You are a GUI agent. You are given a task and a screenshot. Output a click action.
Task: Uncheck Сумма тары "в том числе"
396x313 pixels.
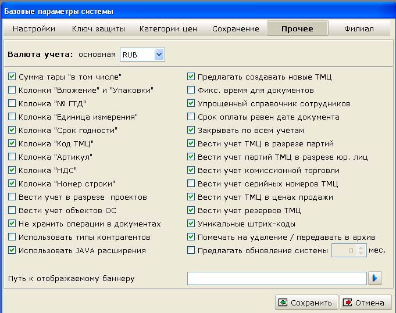coord(12,77)
